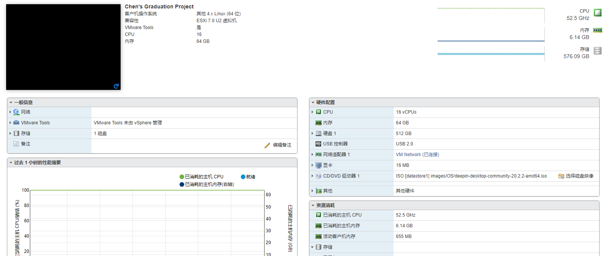Expand the 网络 row

pos(10,112)
